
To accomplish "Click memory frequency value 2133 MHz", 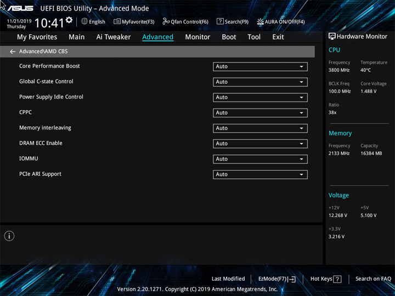I will (x=339, y=153).
